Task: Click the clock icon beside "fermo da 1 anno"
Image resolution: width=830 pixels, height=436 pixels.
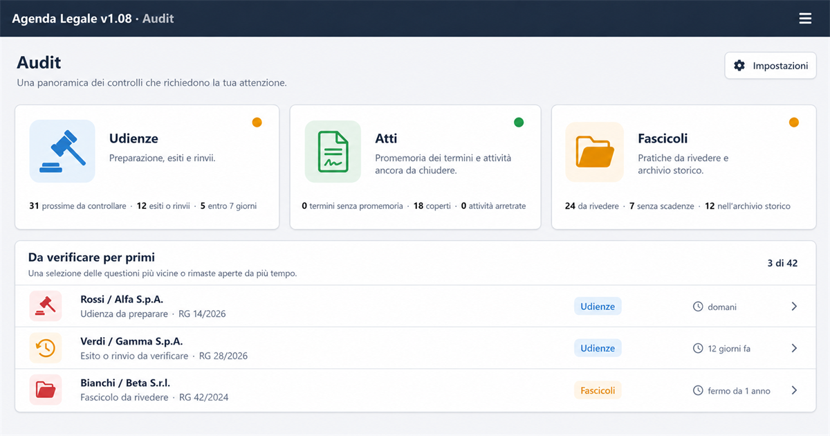Action: (x=698, y=391)
